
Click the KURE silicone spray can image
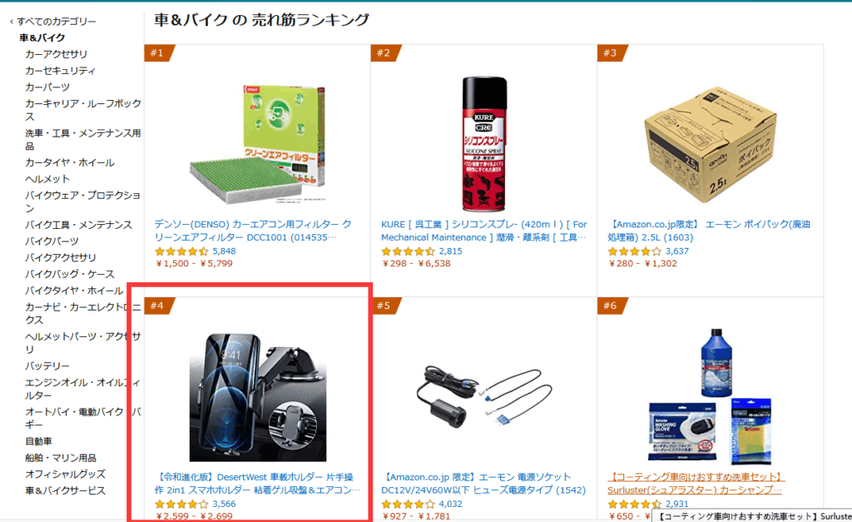pos(483,143)
